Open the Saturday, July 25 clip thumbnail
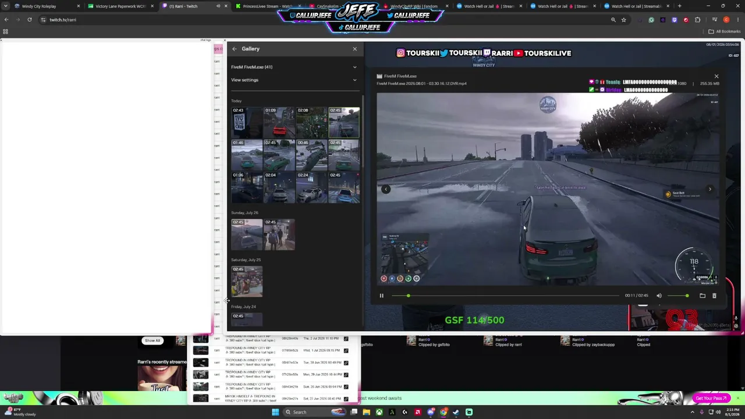This screenshot has width=745, height=419. point(247,281)
